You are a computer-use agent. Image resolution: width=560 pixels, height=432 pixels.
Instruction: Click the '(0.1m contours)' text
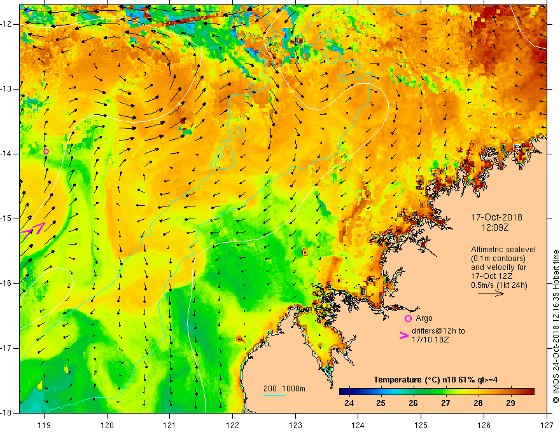[x=498, y=259]
